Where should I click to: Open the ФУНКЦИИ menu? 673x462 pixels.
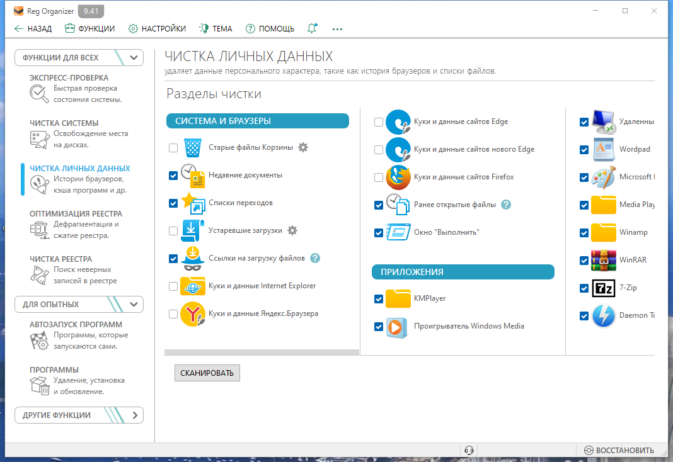click(x=89, y=29)
